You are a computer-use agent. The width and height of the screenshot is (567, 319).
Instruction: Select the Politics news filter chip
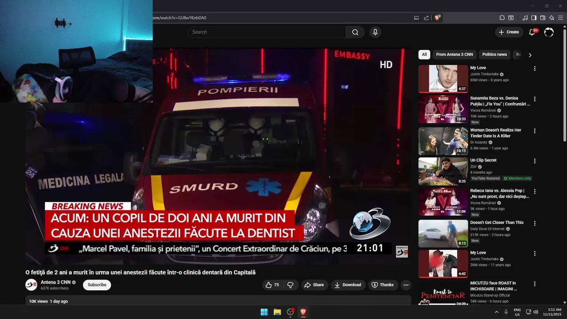click(494, 54)
